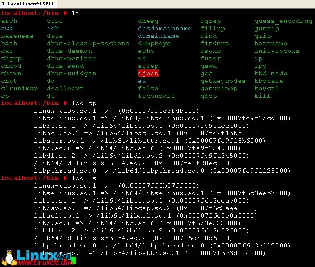Click the clrunimap file name

19,89
